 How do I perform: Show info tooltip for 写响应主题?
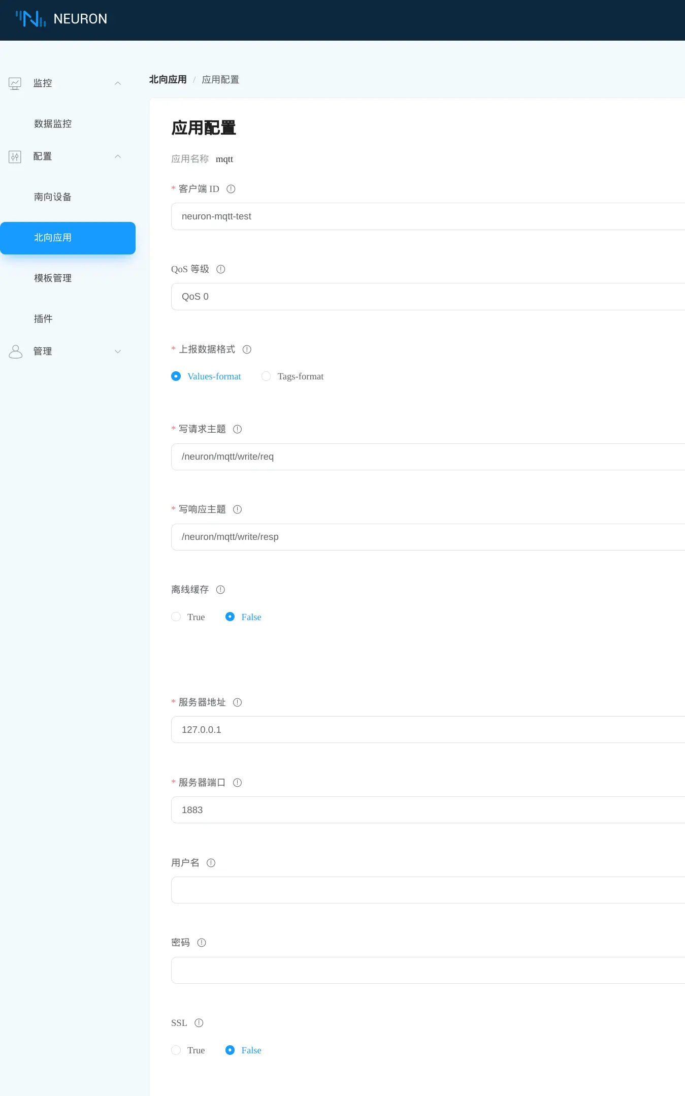click(x=238, y=509)
